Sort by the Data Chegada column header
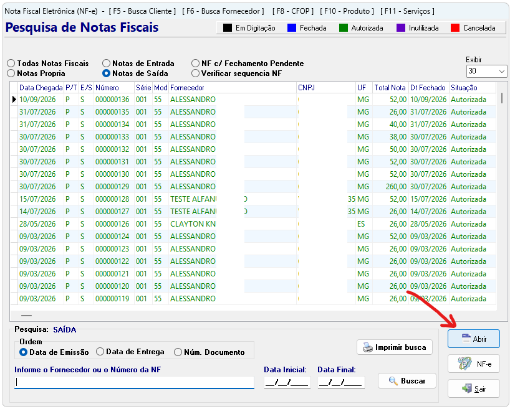 41,88
